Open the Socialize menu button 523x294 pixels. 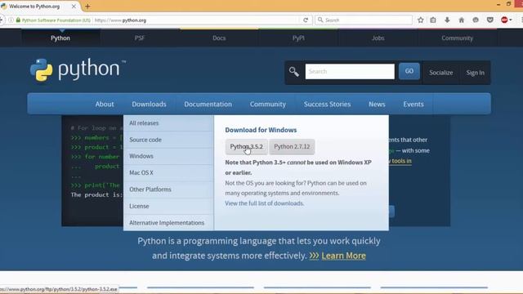[x=440, y=73]
